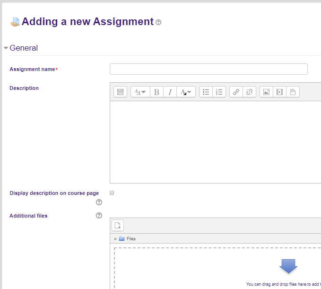
Task: Toggle bold formatting in description editor
Action: 156,92
